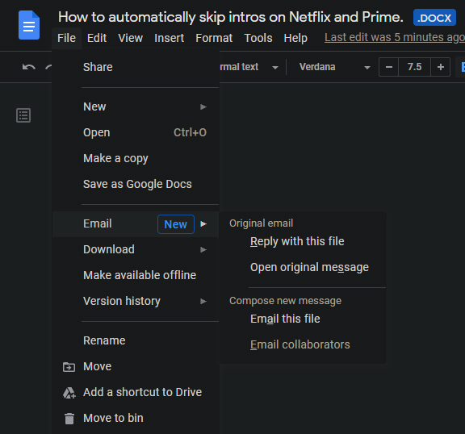This screenshot has width=465, height=434.
Task: Open the Format menu
Action: [214, 38]
